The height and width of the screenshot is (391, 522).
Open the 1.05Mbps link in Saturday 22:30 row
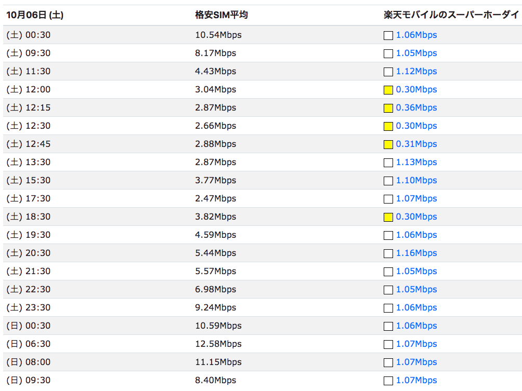tap(416, 289)
